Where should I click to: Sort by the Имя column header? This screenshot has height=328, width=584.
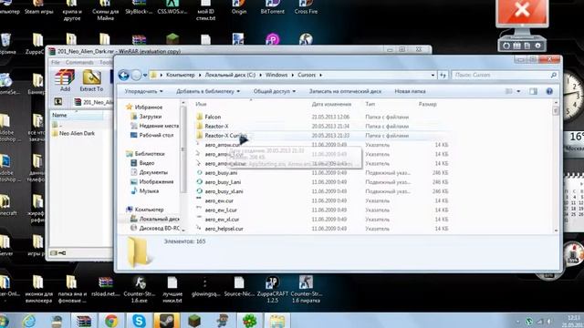(201, 104)
